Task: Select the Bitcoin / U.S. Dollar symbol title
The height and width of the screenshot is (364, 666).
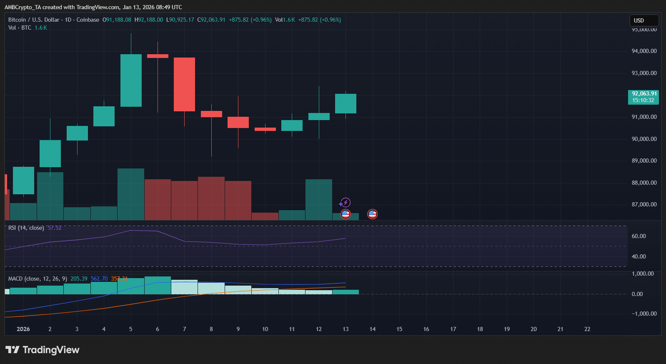Action: tap(54, 20)
